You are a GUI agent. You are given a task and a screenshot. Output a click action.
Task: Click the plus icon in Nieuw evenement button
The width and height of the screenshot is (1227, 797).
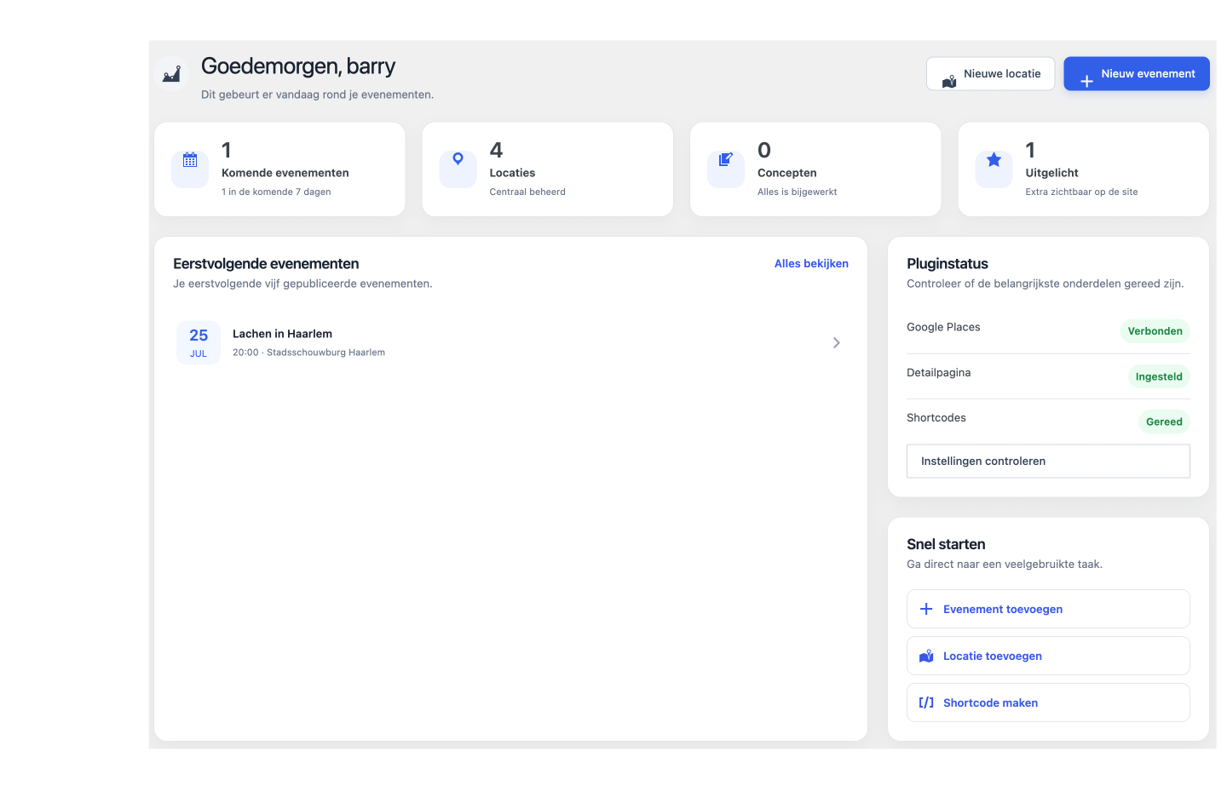click(1086, 82)
